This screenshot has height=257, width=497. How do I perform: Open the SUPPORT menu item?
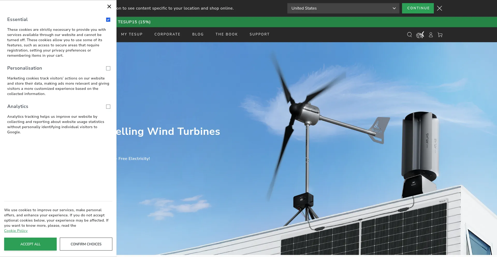[259, 34]
